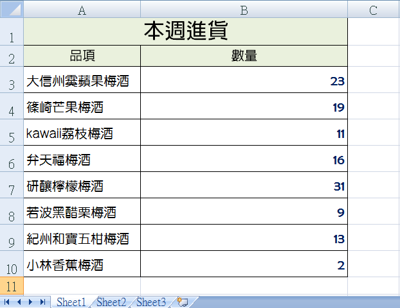Viewport: 400px width, 308px height.
Task: Select row 3 header
Action: [x=12, y=80]
